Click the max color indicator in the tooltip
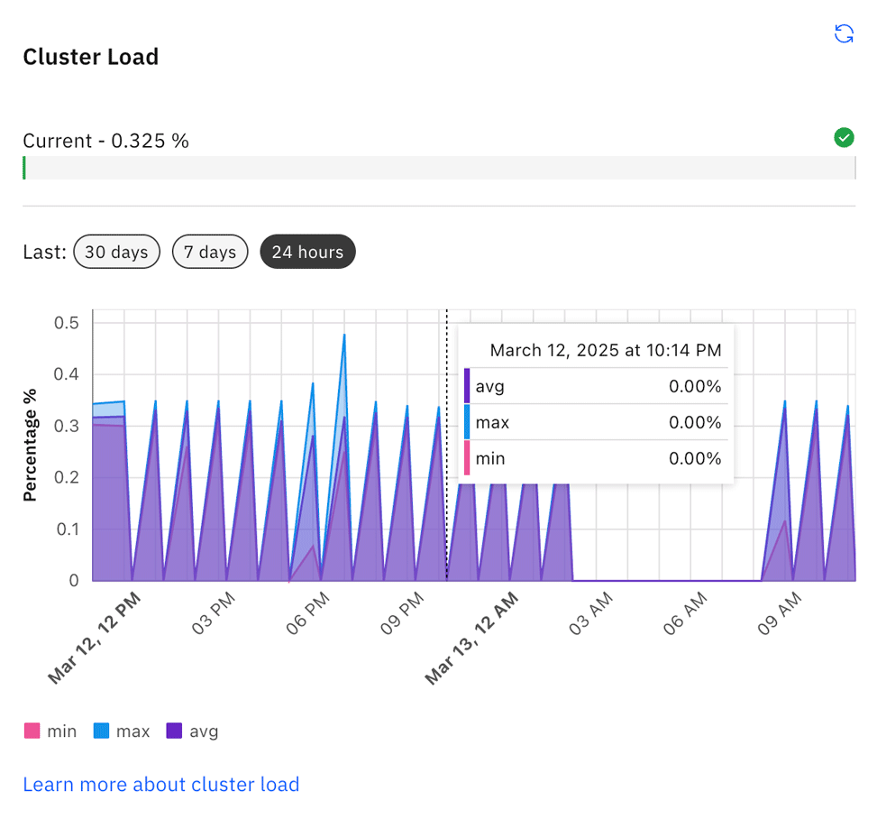877x819 pixels. click(466, 422)
